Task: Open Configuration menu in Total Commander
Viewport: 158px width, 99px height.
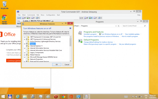Action: click(50, 15)
